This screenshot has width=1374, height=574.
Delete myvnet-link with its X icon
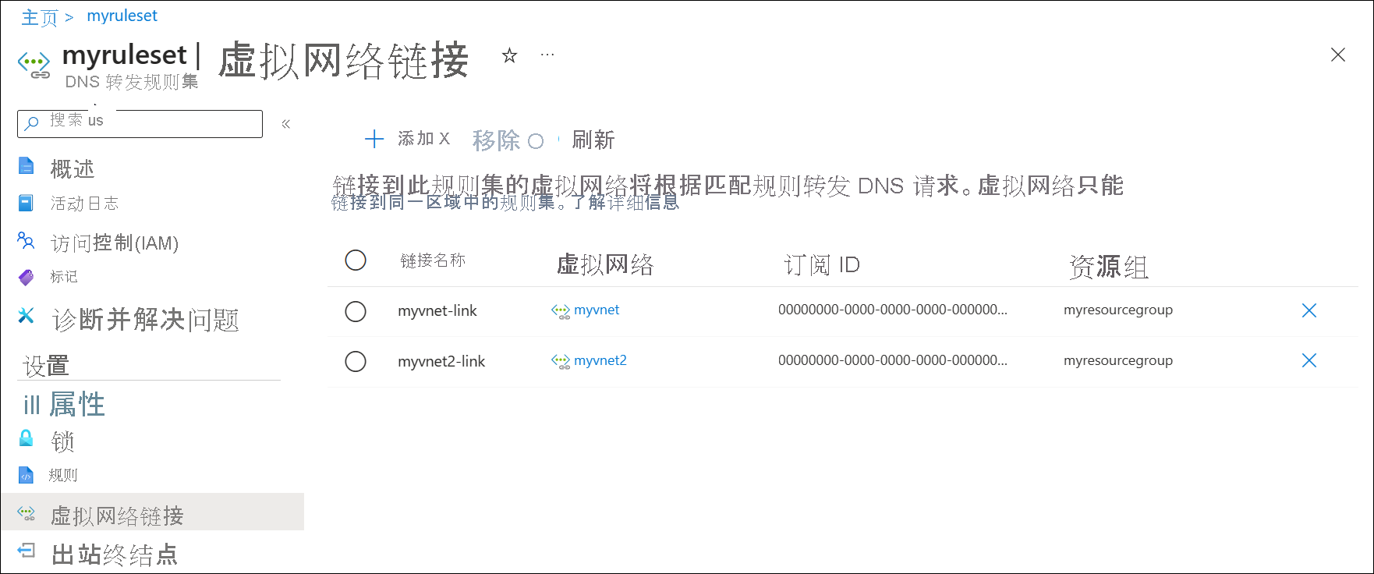[1309, 310]
